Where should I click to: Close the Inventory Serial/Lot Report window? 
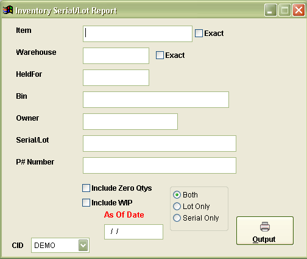click(298, 10)
